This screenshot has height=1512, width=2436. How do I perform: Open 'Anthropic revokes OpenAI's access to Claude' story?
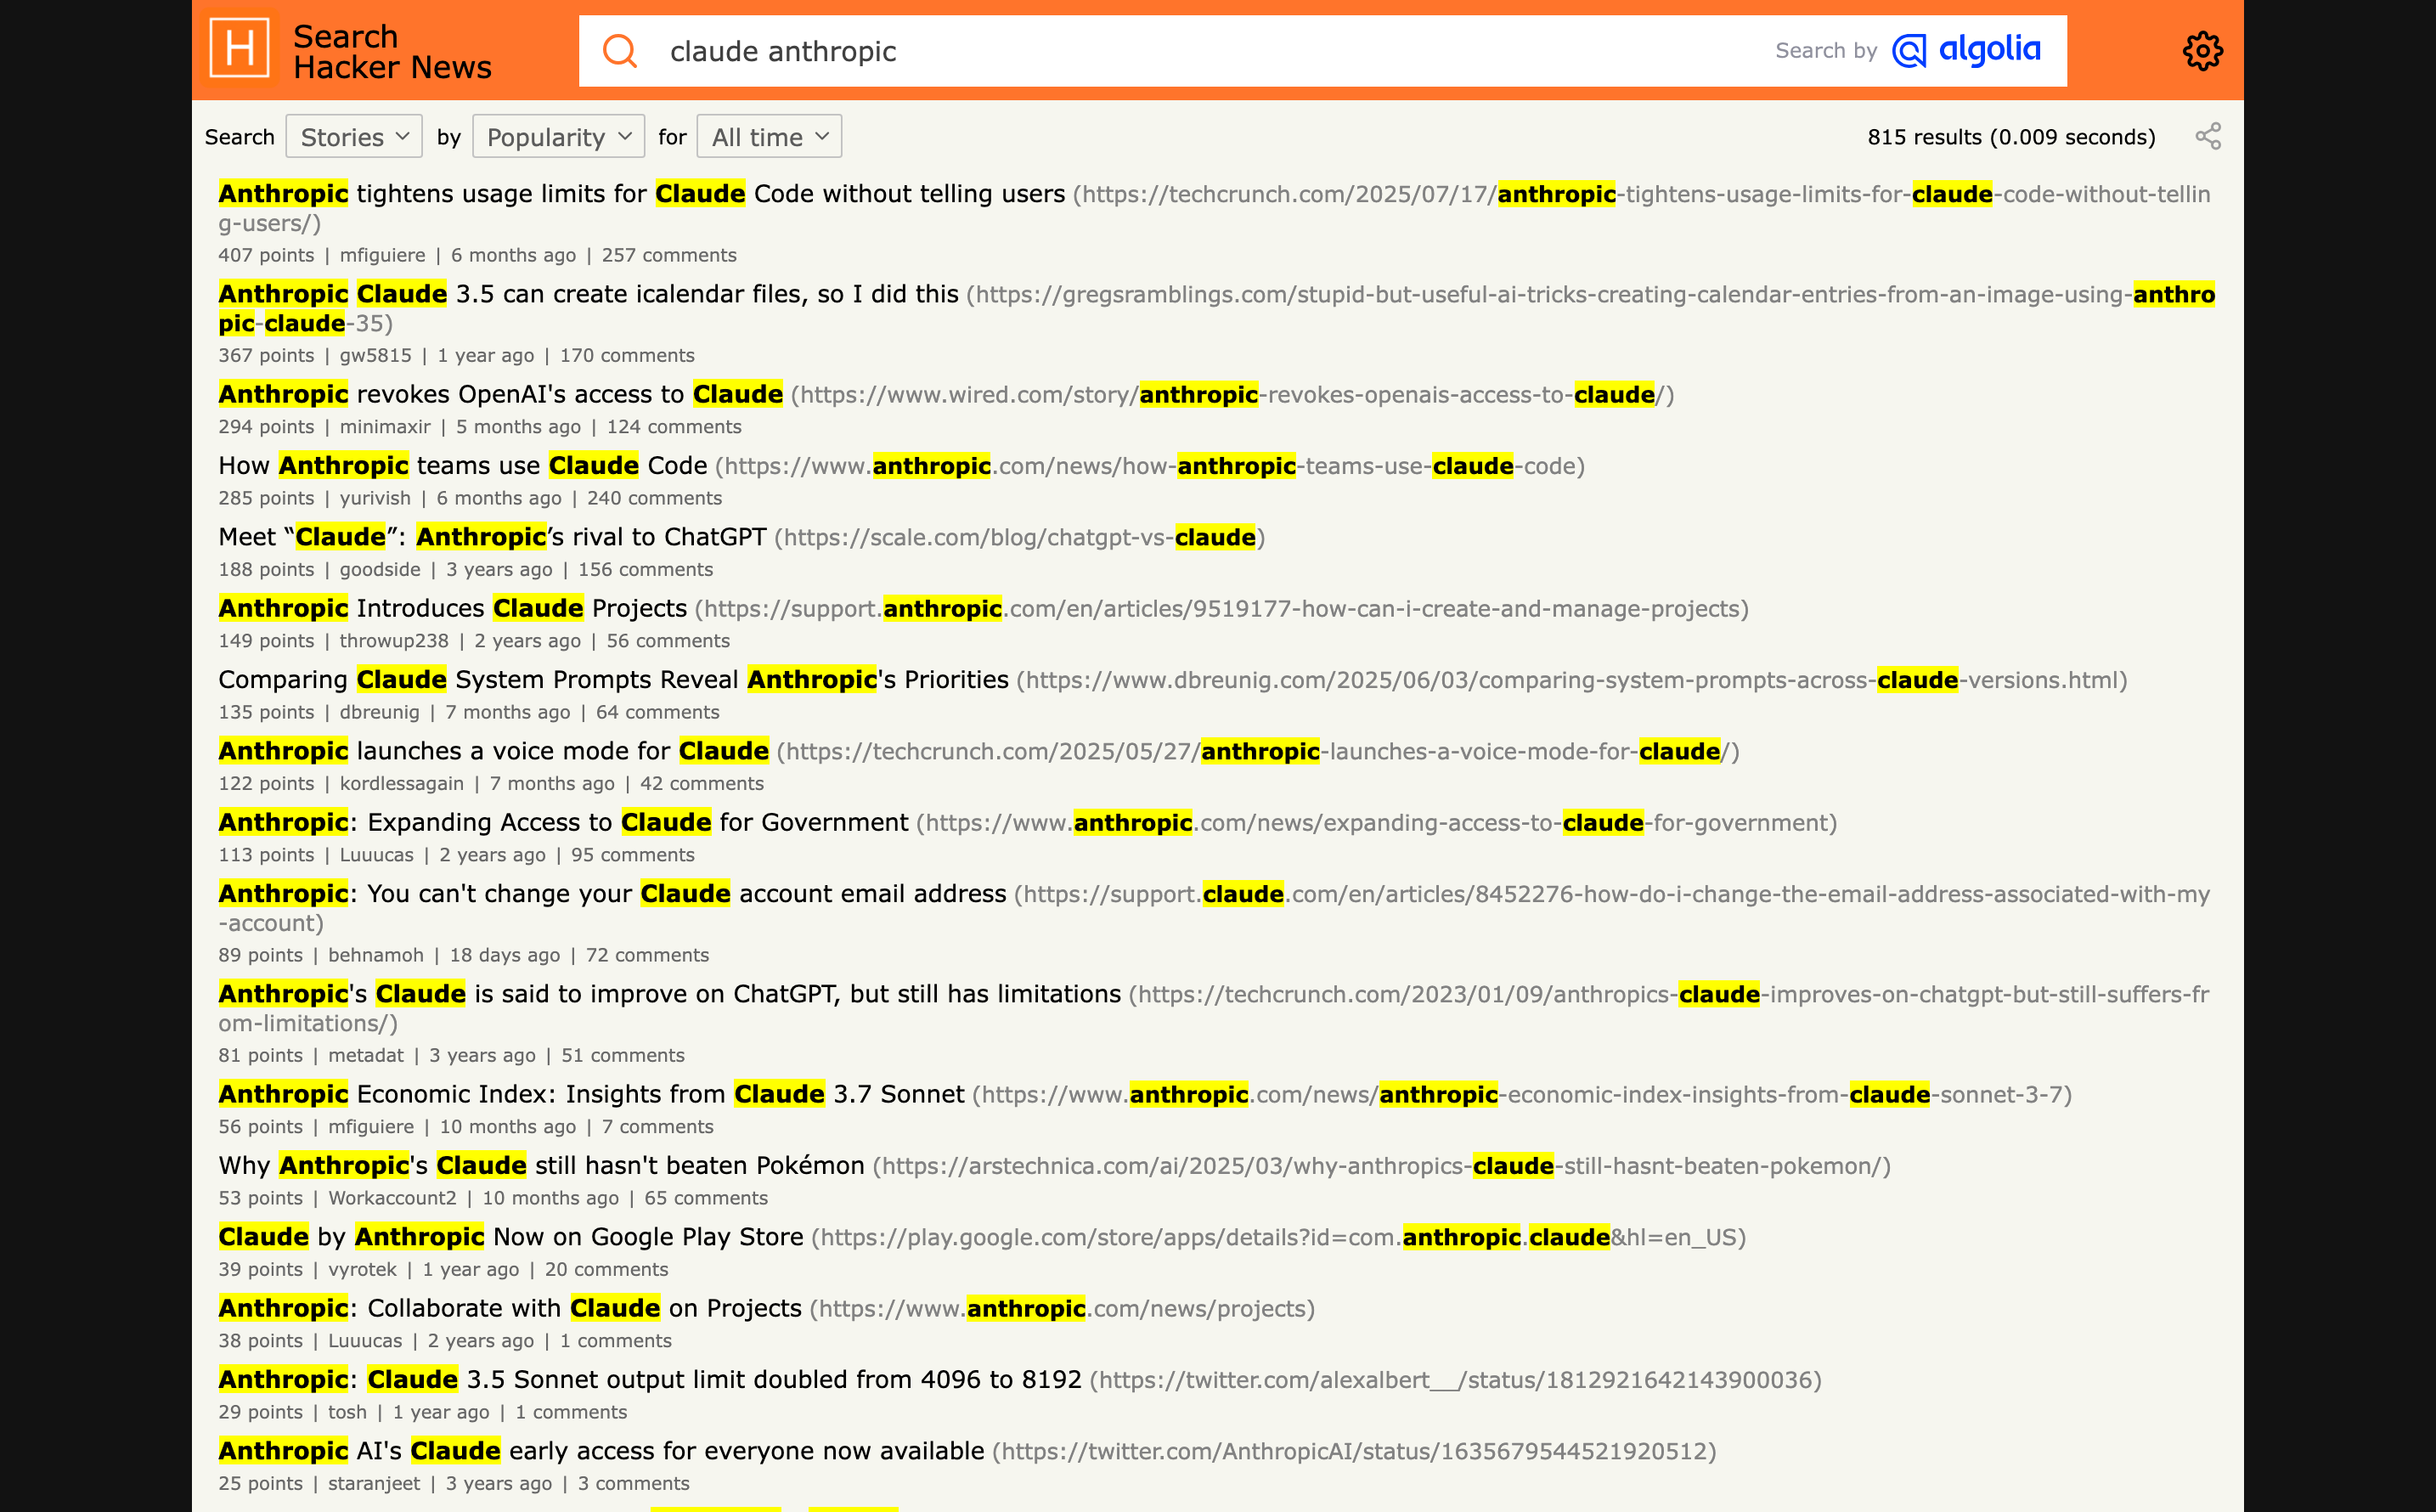tap(500, 394)
